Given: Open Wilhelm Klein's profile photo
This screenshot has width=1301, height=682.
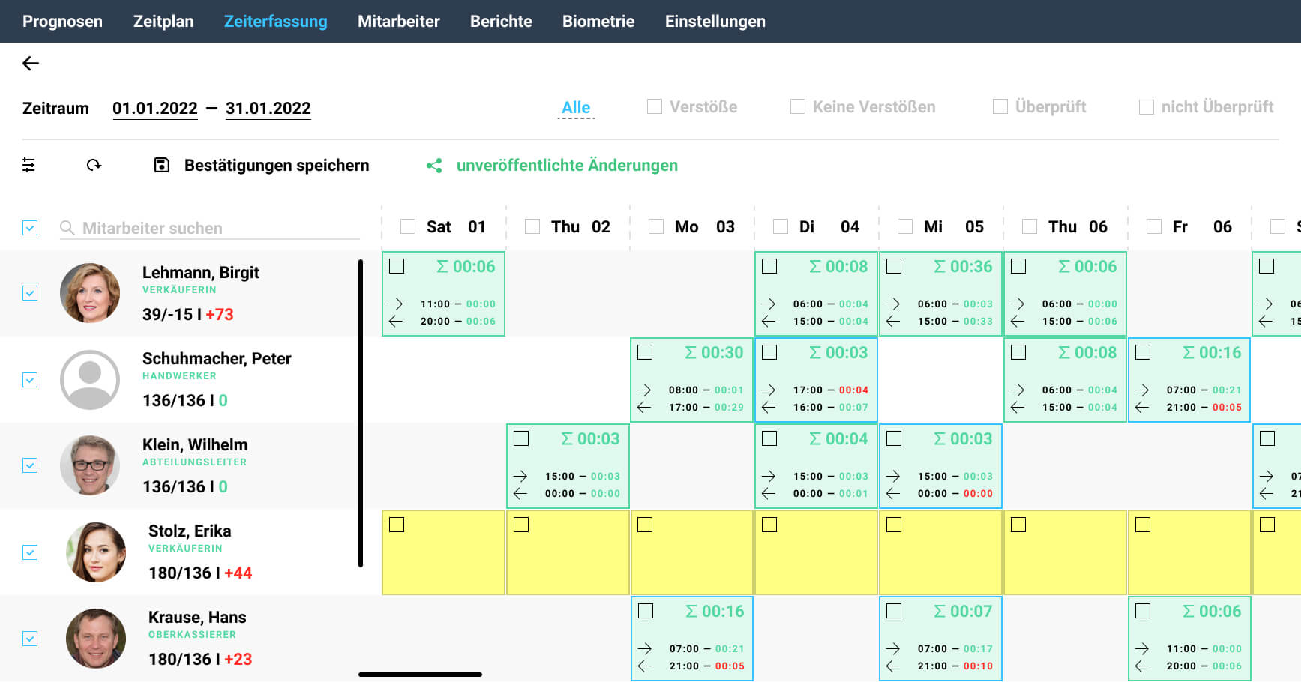Looking at the screenshot, I should click(90, 465).
